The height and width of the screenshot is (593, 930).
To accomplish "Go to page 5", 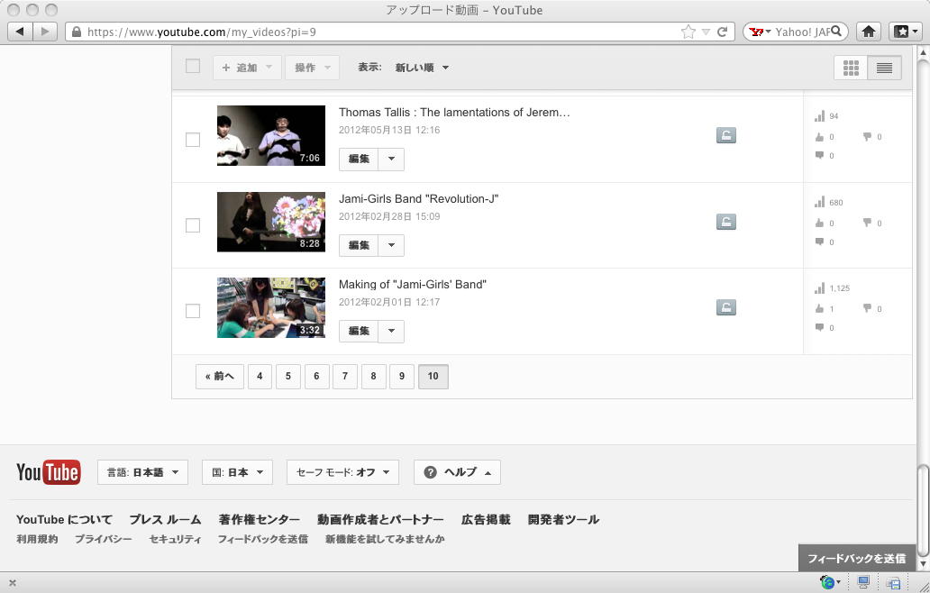I will (288, 376).
